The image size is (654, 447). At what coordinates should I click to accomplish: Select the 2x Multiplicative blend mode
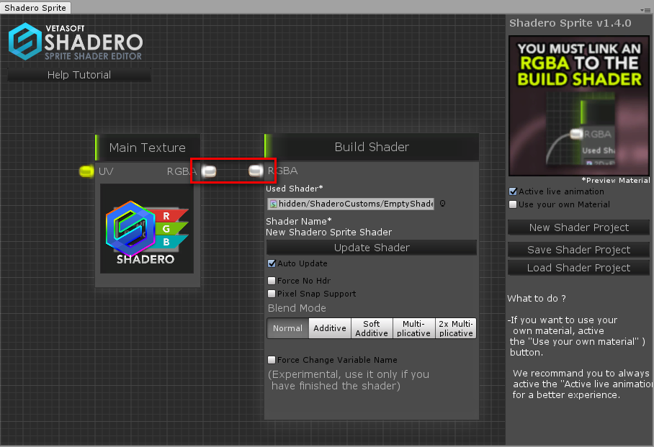click(x=456, y=328)
